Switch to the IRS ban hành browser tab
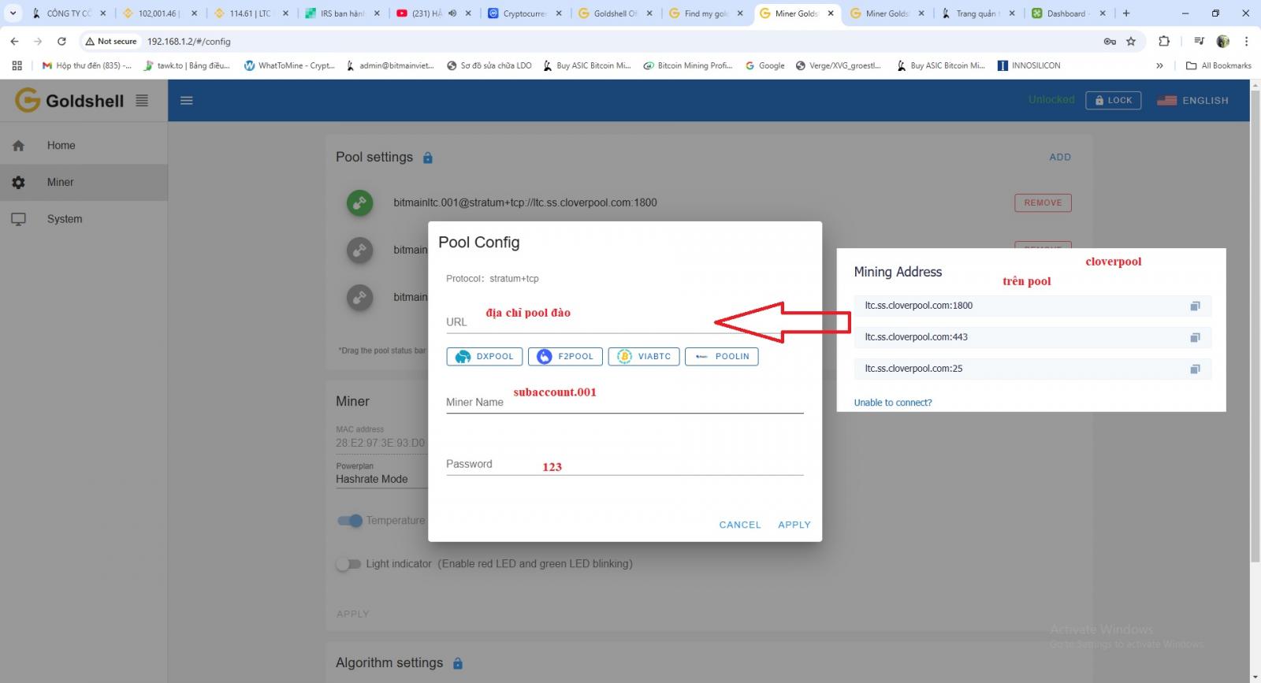 tap(344, 13)
